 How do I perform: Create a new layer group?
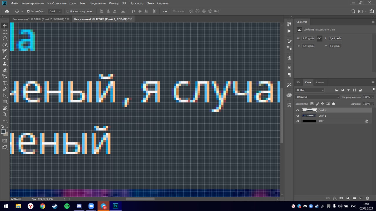(x=354, y=198)
